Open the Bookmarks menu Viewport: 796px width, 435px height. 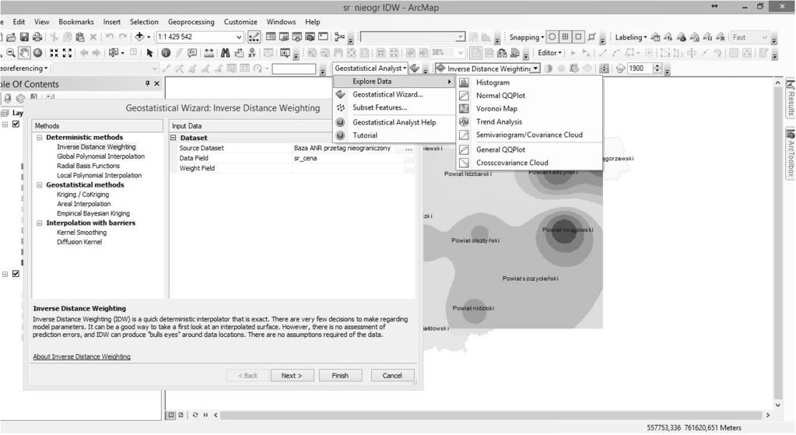tap(76, 22)
